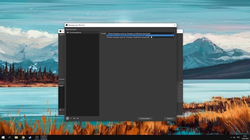Show hidden system tray icons

pyautogui.click(x=231, y=137)
